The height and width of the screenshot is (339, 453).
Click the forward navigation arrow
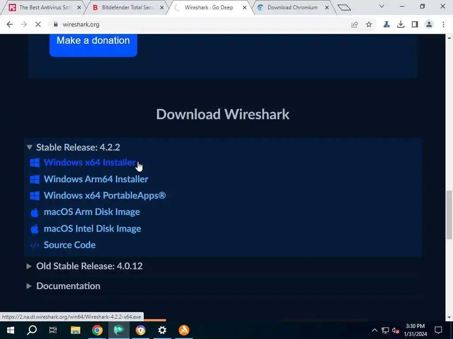(24, 25)
